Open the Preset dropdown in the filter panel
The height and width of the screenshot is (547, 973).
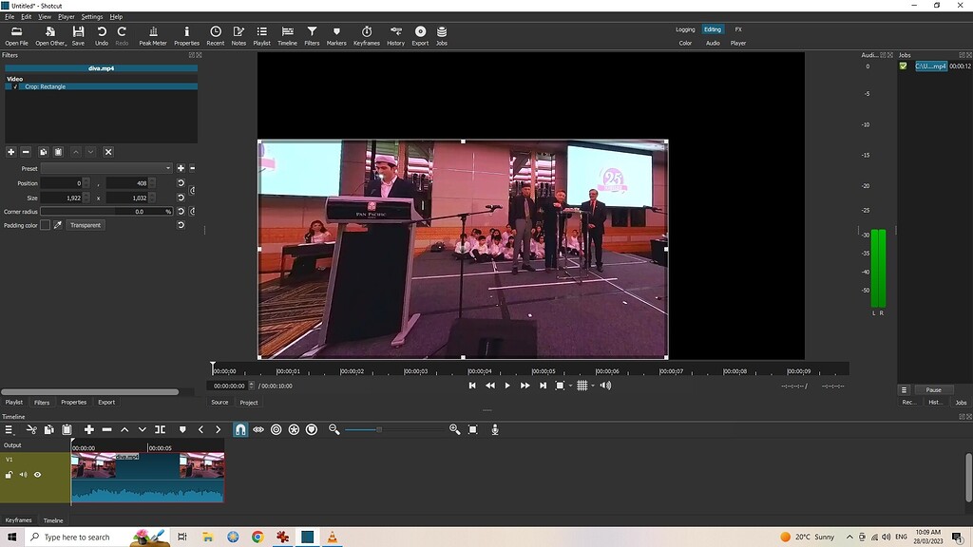(x=107, y=168)
